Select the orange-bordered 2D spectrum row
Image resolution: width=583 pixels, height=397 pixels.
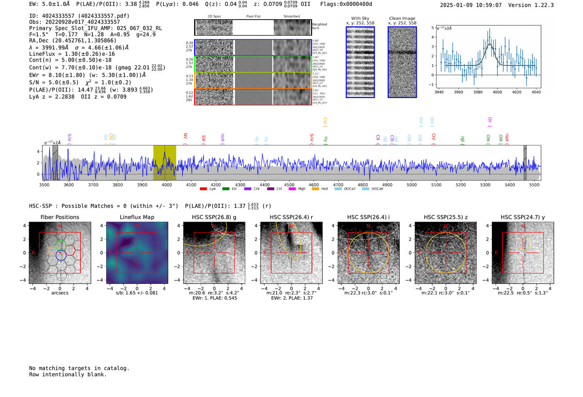pos(253,80)
